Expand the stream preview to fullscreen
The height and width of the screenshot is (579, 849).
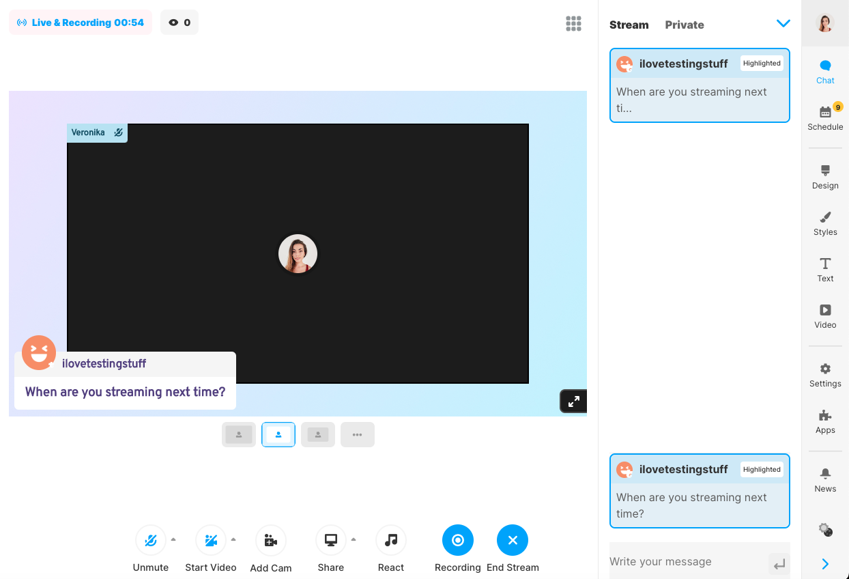coord(573,401)
